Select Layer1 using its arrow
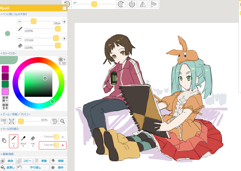The image size is (241, 171). pyautogui.click(x=63, y=137)
